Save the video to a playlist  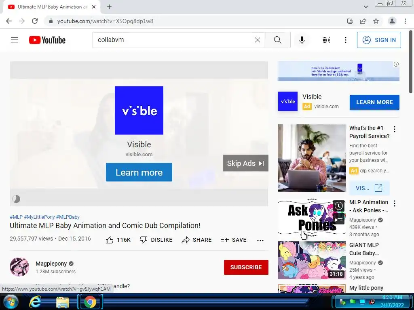coord(234,240)
